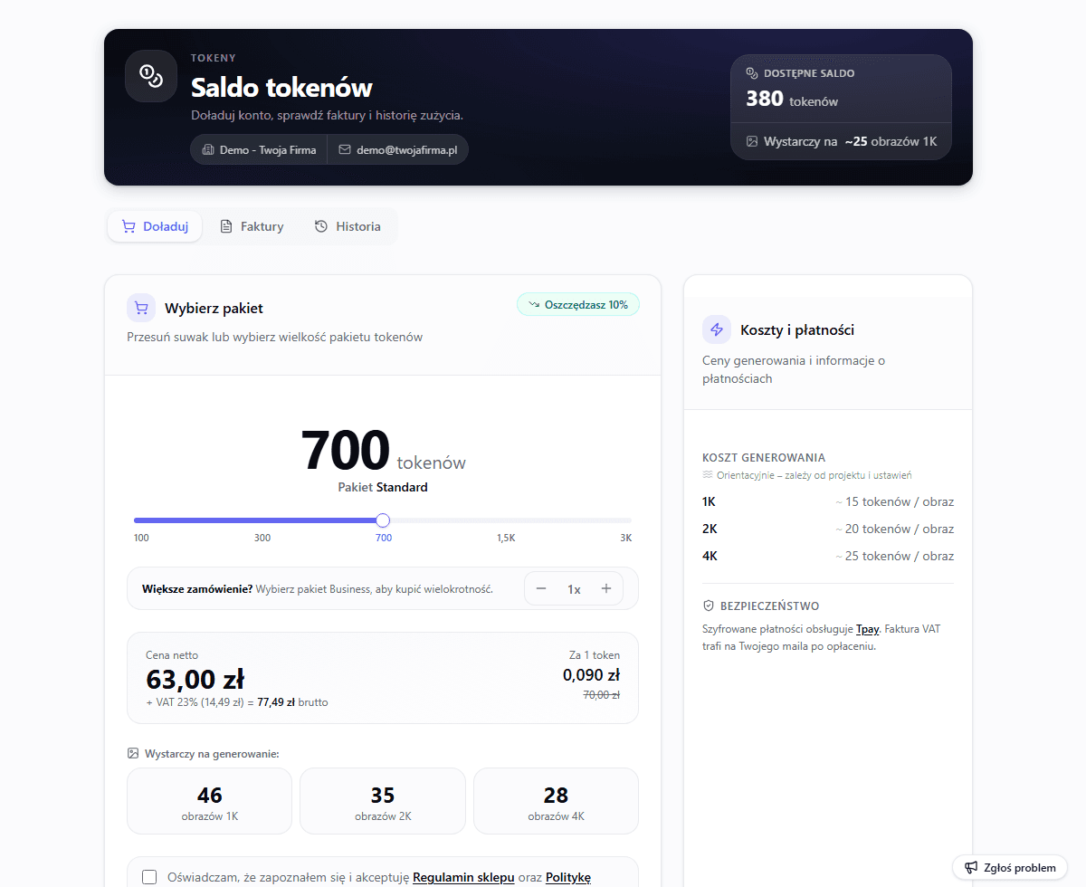The image size is (1086, 887).
Task: Click the Pakiet Standard label
Action: (383, 487)
